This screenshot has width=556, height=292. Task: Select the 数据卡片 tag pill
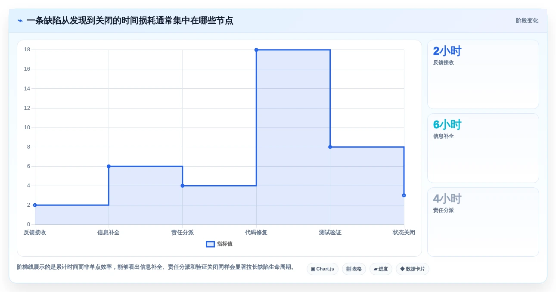[x=413, y=269]
